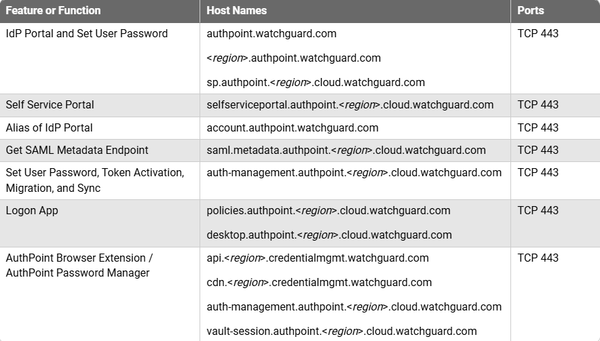
Task: Click the Ports column header
Action: point(530,11)
